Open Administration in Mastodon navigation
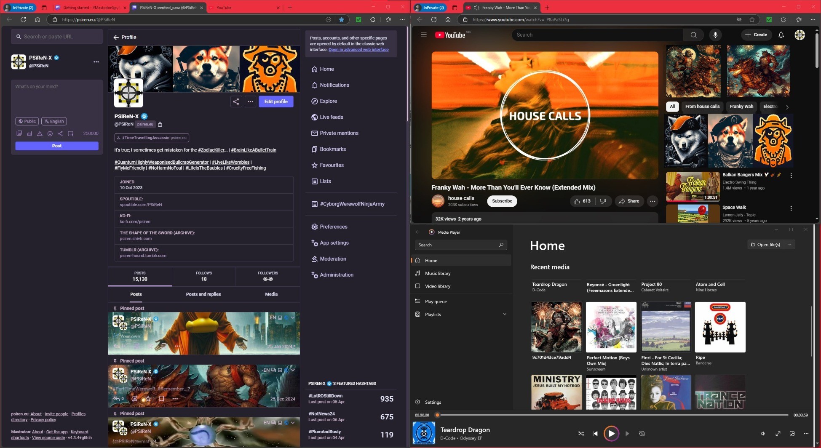This screenshot has width=821, height=448. 332,275
